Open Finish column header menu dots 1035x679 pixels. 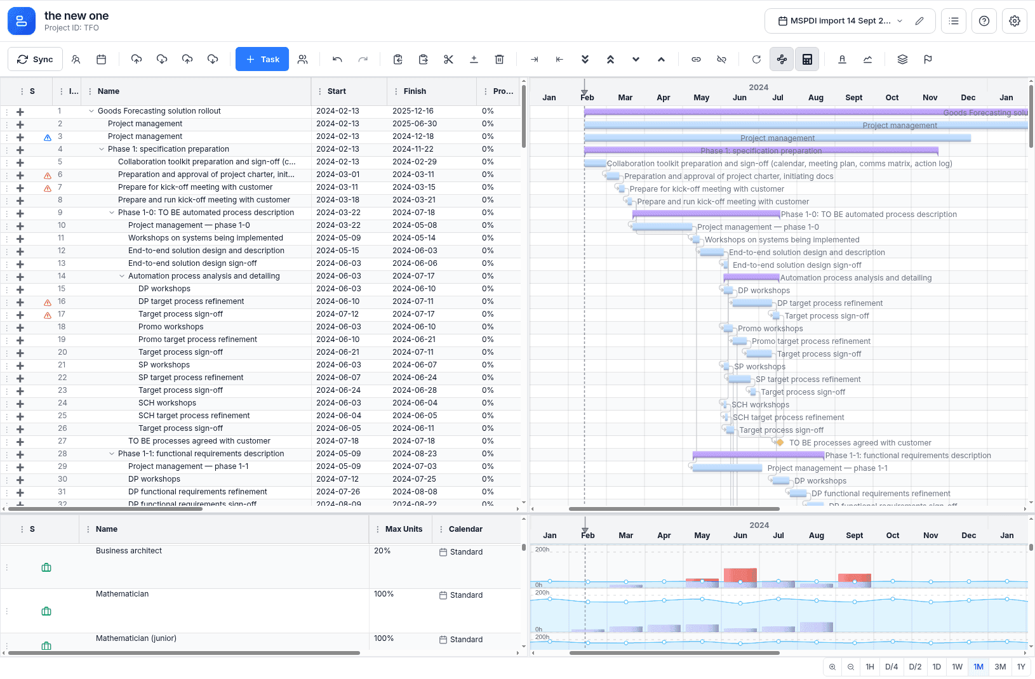pos(396,91)
